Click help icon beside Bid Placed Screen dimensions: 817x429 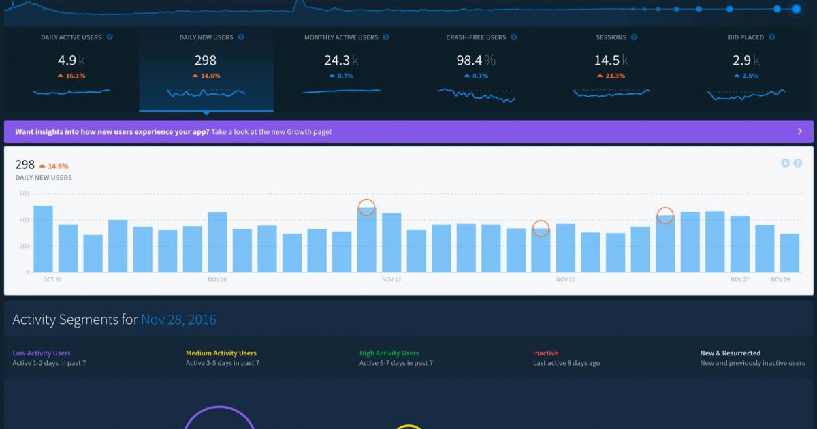point(771,37)
